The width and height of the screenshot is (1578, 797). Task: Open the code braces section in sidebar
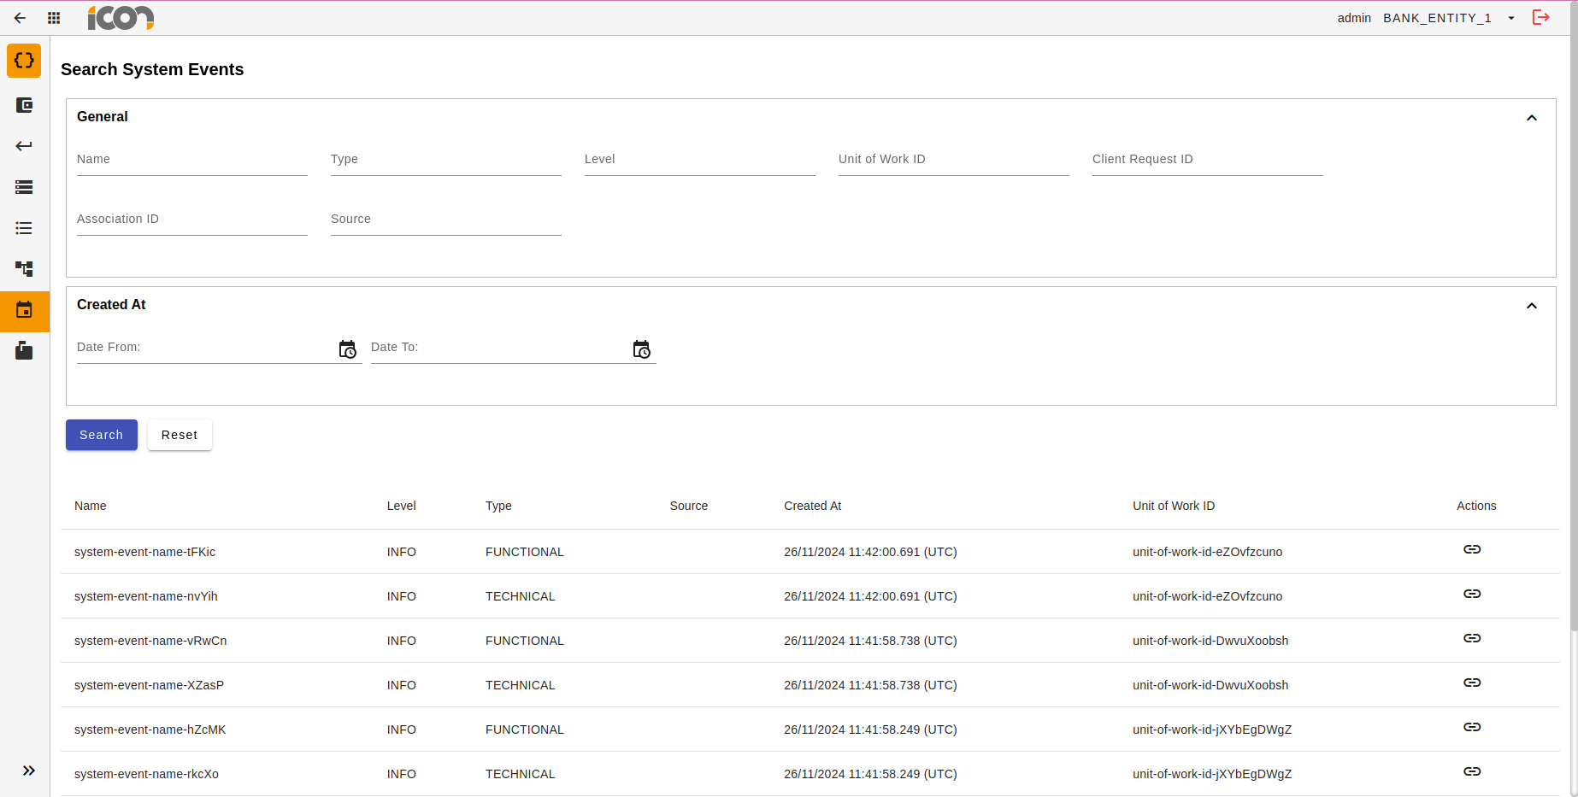(23, 61)
